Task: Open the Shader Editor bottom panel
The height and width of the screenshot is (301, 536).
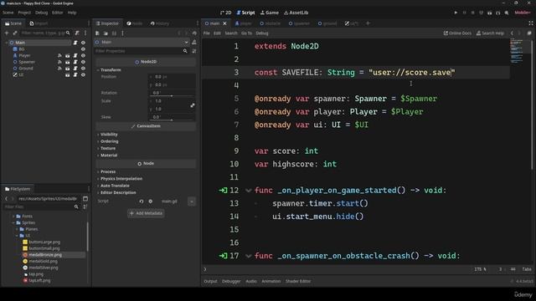Action: click(x=298, y=282)
